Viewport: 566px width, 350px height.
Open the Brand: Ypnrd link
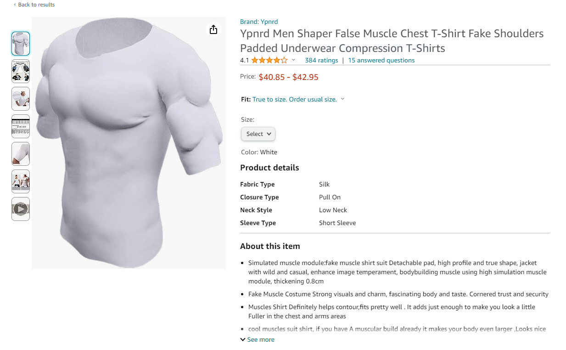[x=259, y=22]
